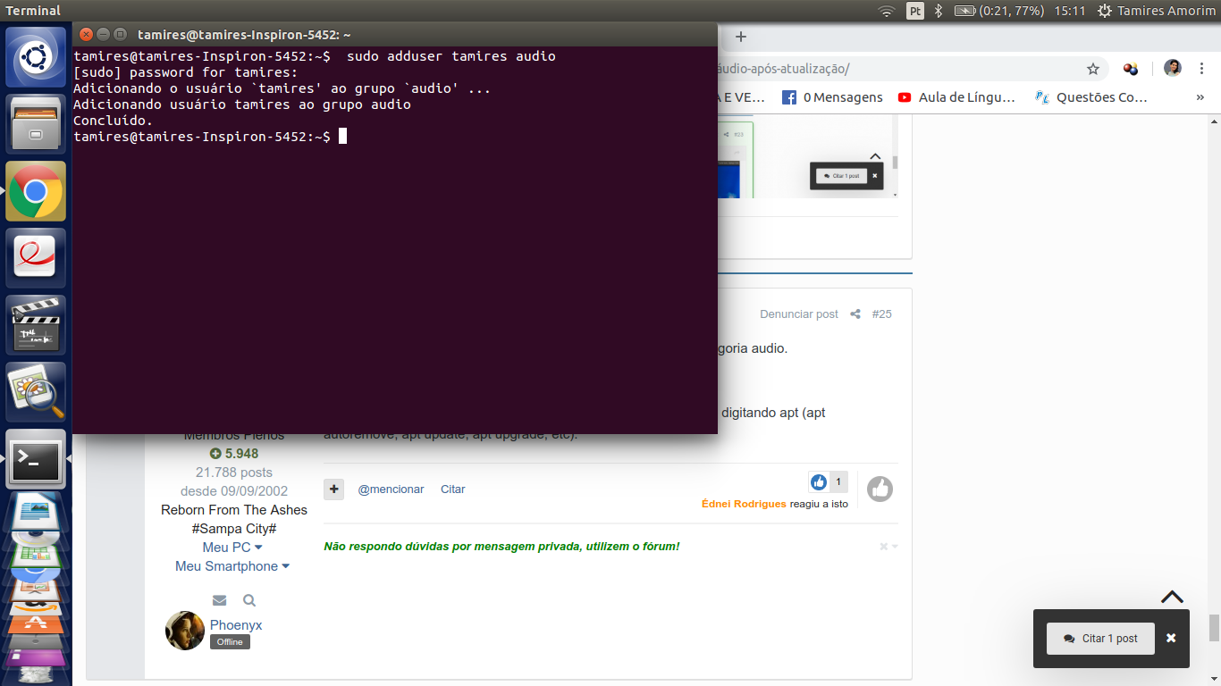This screenshot has width=1221, height=686.
Task: Open the blue like reactions count
Action: 829,482
